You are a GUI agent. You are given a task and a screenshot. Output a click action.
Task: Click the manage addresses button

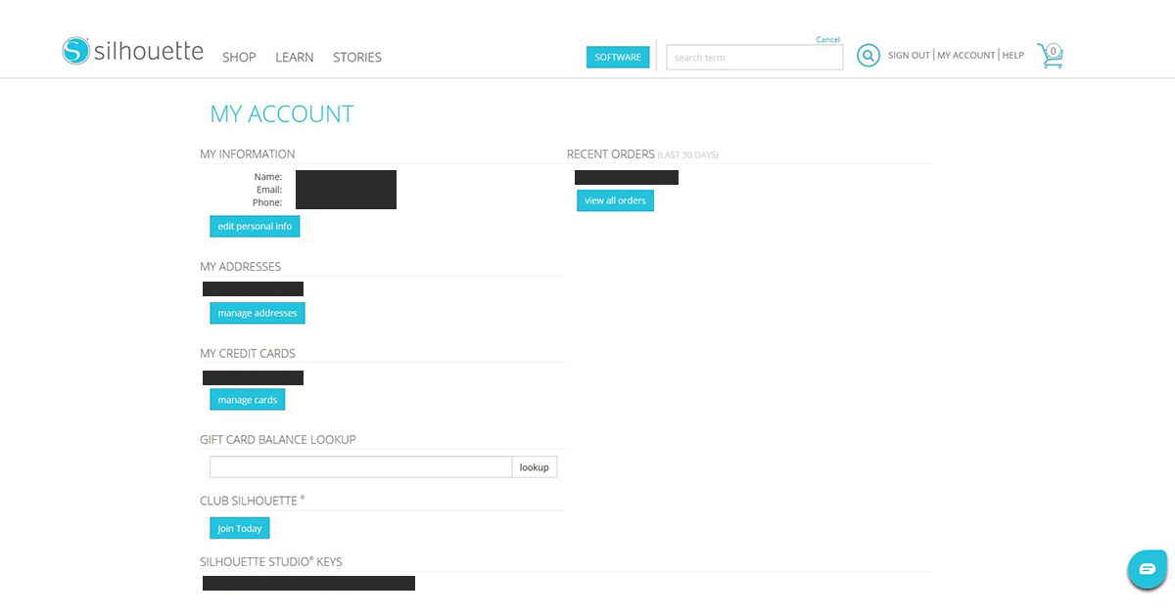pos(257,313)
